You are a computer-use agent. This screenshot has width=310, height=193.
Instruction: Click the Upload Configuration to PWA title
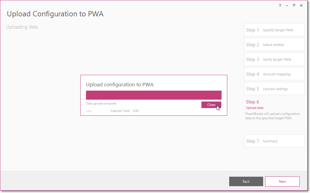click(x=55, y=14)
